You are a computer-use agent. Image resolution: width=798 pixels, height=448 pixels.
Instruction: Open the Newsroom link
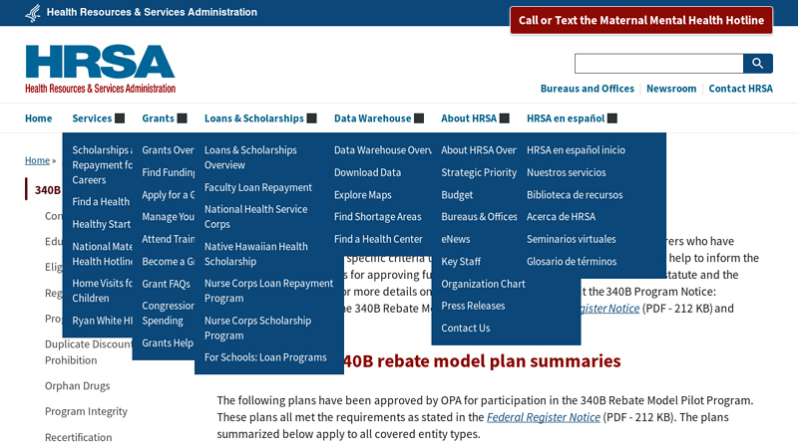671,89
